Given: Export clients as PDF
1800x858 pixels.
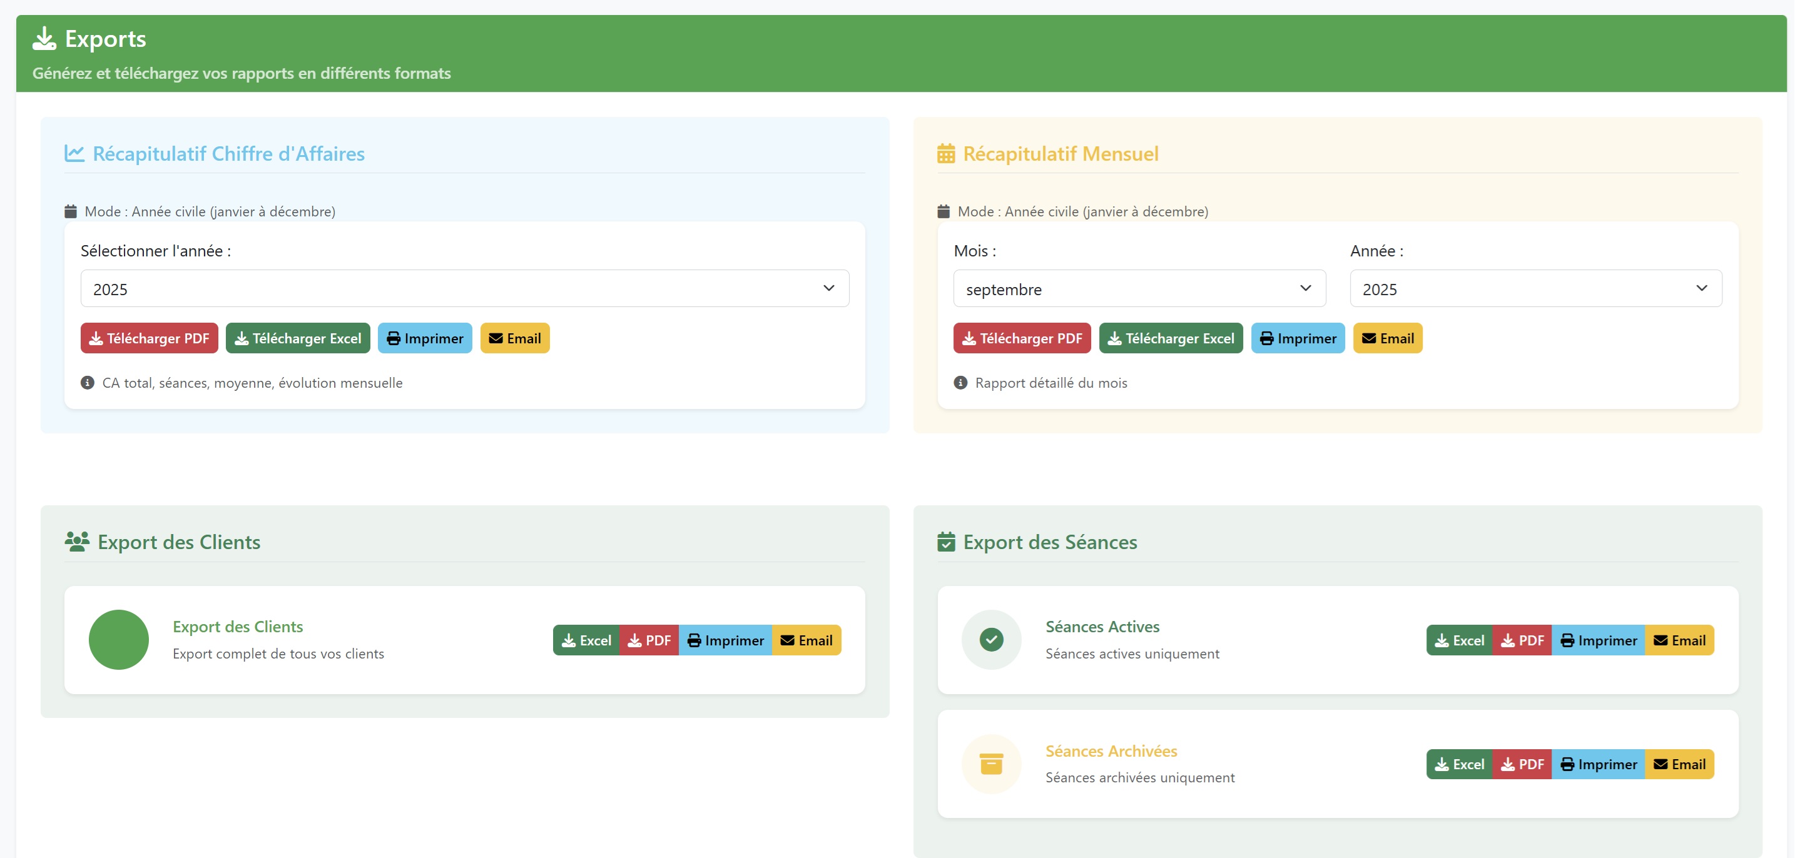Looking at the screenshot, I should coord(648,640).
